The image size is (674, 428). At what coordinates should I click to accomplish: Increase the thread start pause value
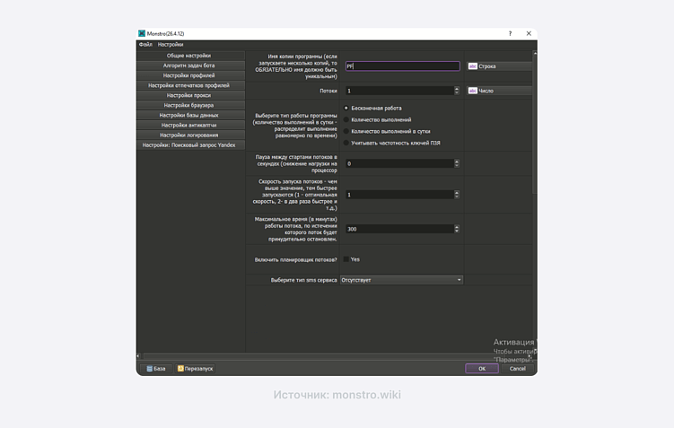tap(457, 162)
